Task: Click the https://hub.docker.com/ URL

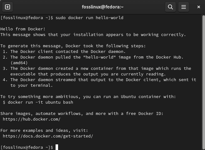Action: coord(31,119)
